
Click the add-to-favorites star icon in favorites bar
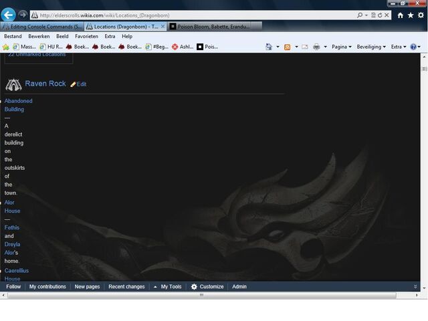[6, 47]
